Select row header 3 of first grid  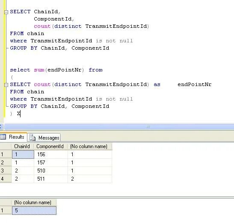[6, 171]
